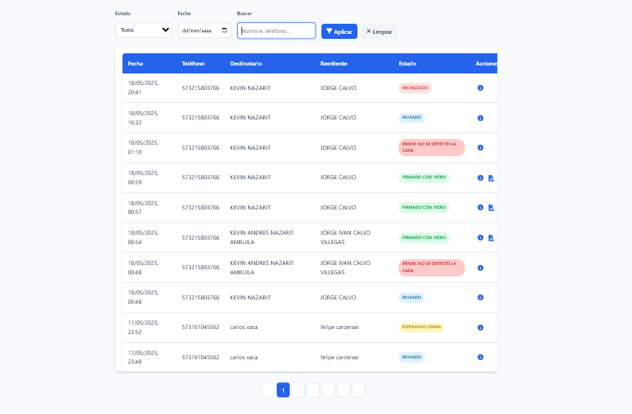
Task: Show info for the ESPERANDO FIRMA row
Action: click(480, 328)
